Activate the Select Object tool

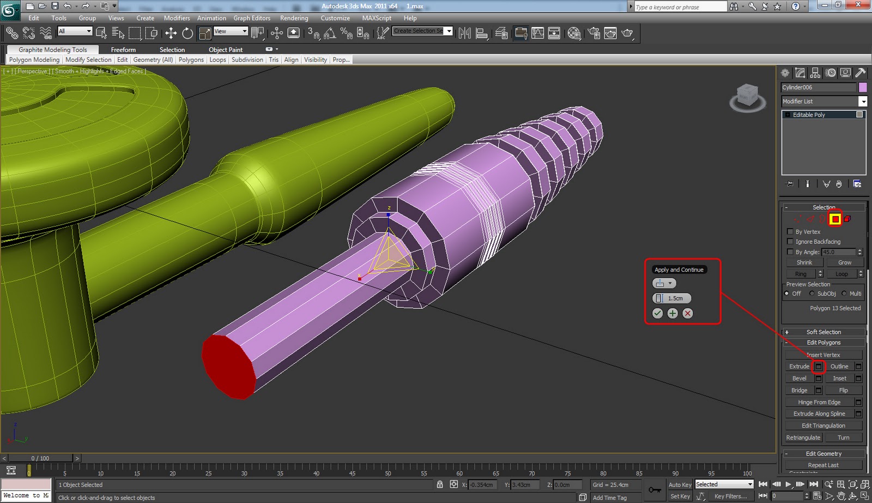tap(101, 33)
